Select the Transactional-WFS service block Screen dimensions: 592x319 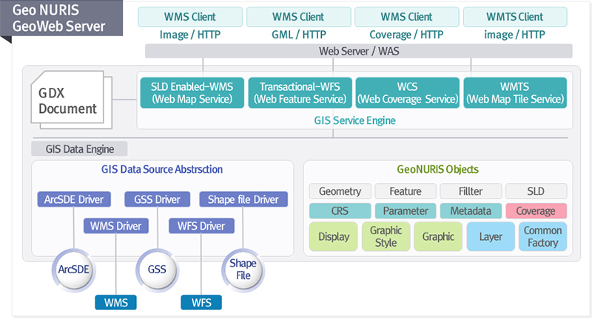pos(300,92)
